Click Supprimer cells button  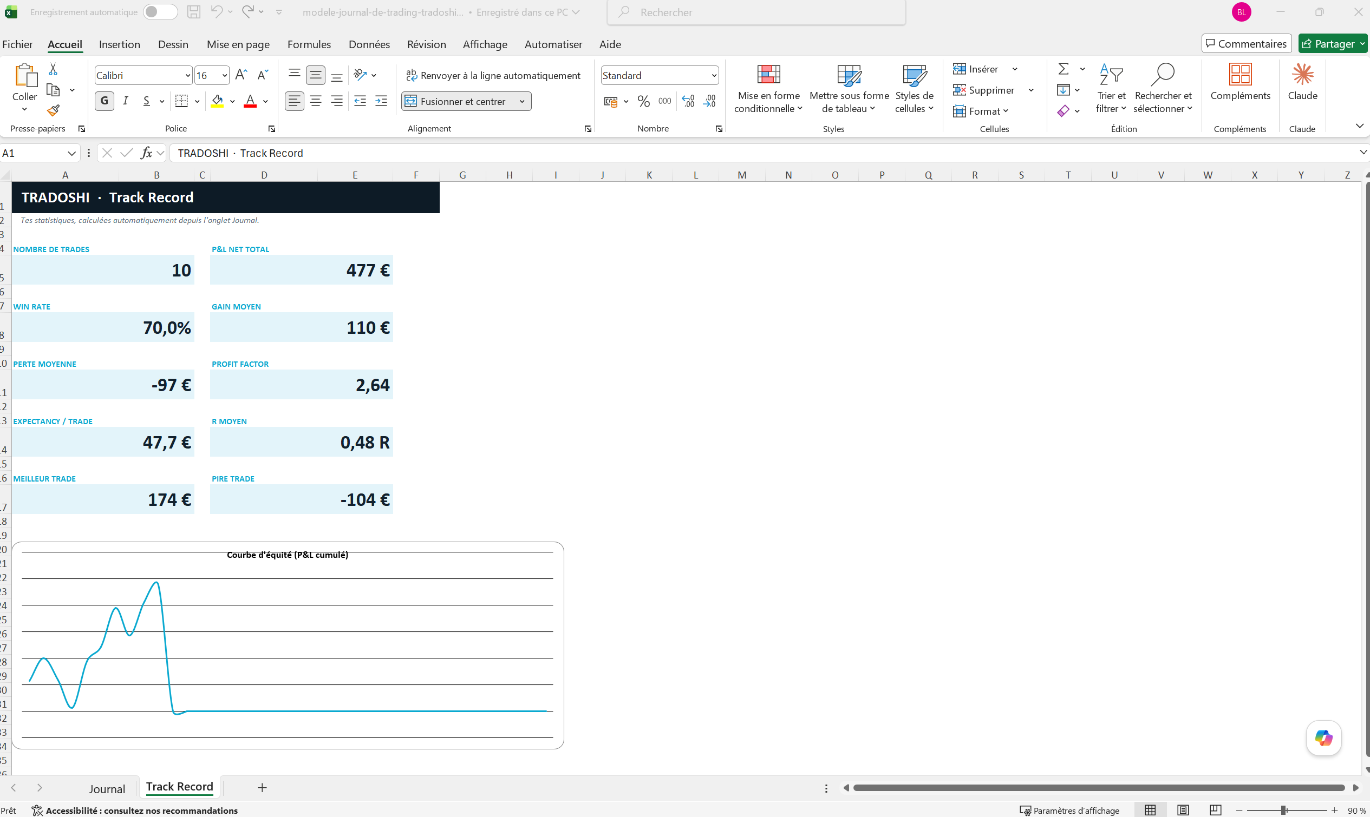click(x=984, y=90)
